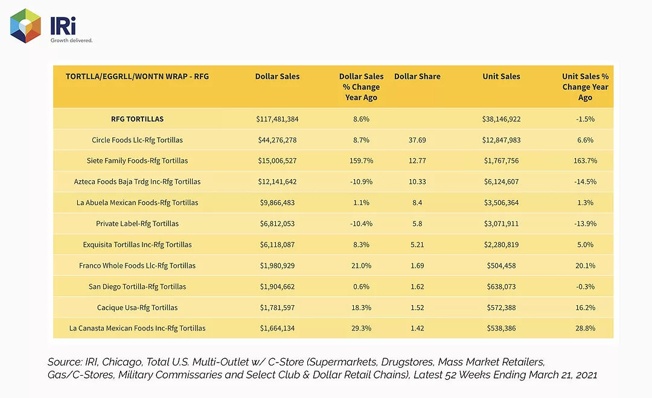The height and width of the screenshot is (398, 652).
Task: Select Siete Family Foods-Rfg Tortillas row
Action: coord(333,161)
